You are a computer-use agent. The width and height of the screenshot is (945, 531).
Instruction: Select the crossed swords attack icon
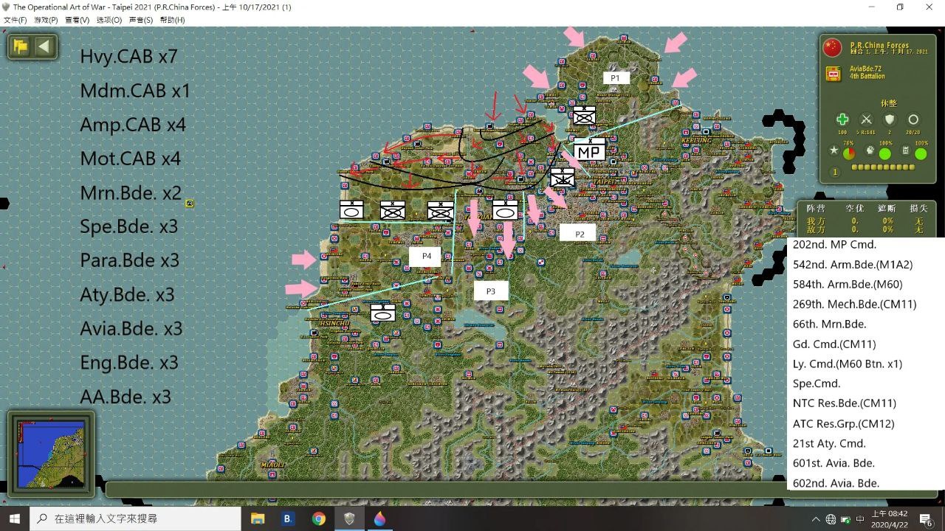coord(866,119)
